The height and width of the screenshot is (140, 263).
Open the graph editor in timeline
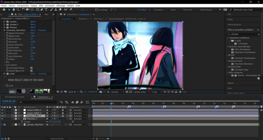[87, 102]
